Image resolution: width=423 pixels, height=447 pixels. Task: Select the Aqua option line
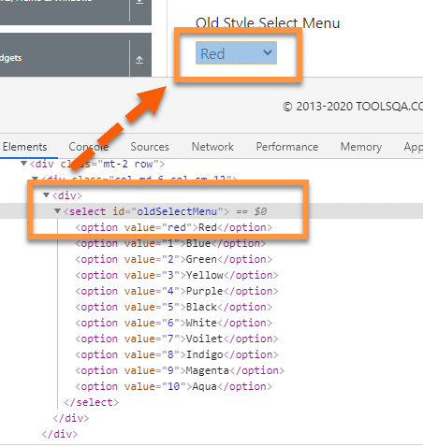click(x=173, y=386)
